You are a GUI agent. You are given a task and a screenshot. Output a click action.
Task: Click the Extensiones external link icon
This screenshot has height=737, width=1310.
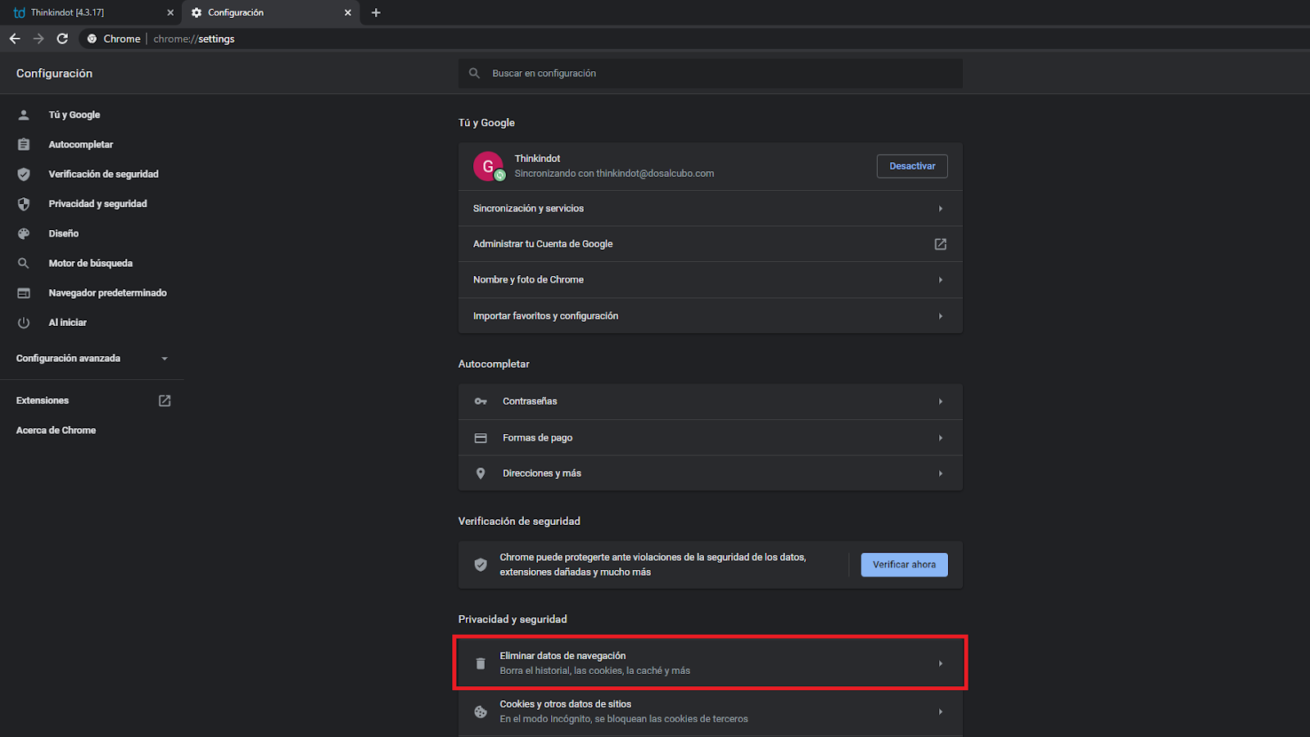[x=165, y=400]
